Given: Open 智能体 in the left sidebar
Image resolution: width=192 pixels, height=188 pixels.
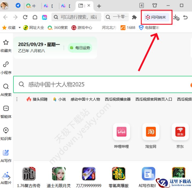Looking at the screenshot, I should [x=6, y=112].
